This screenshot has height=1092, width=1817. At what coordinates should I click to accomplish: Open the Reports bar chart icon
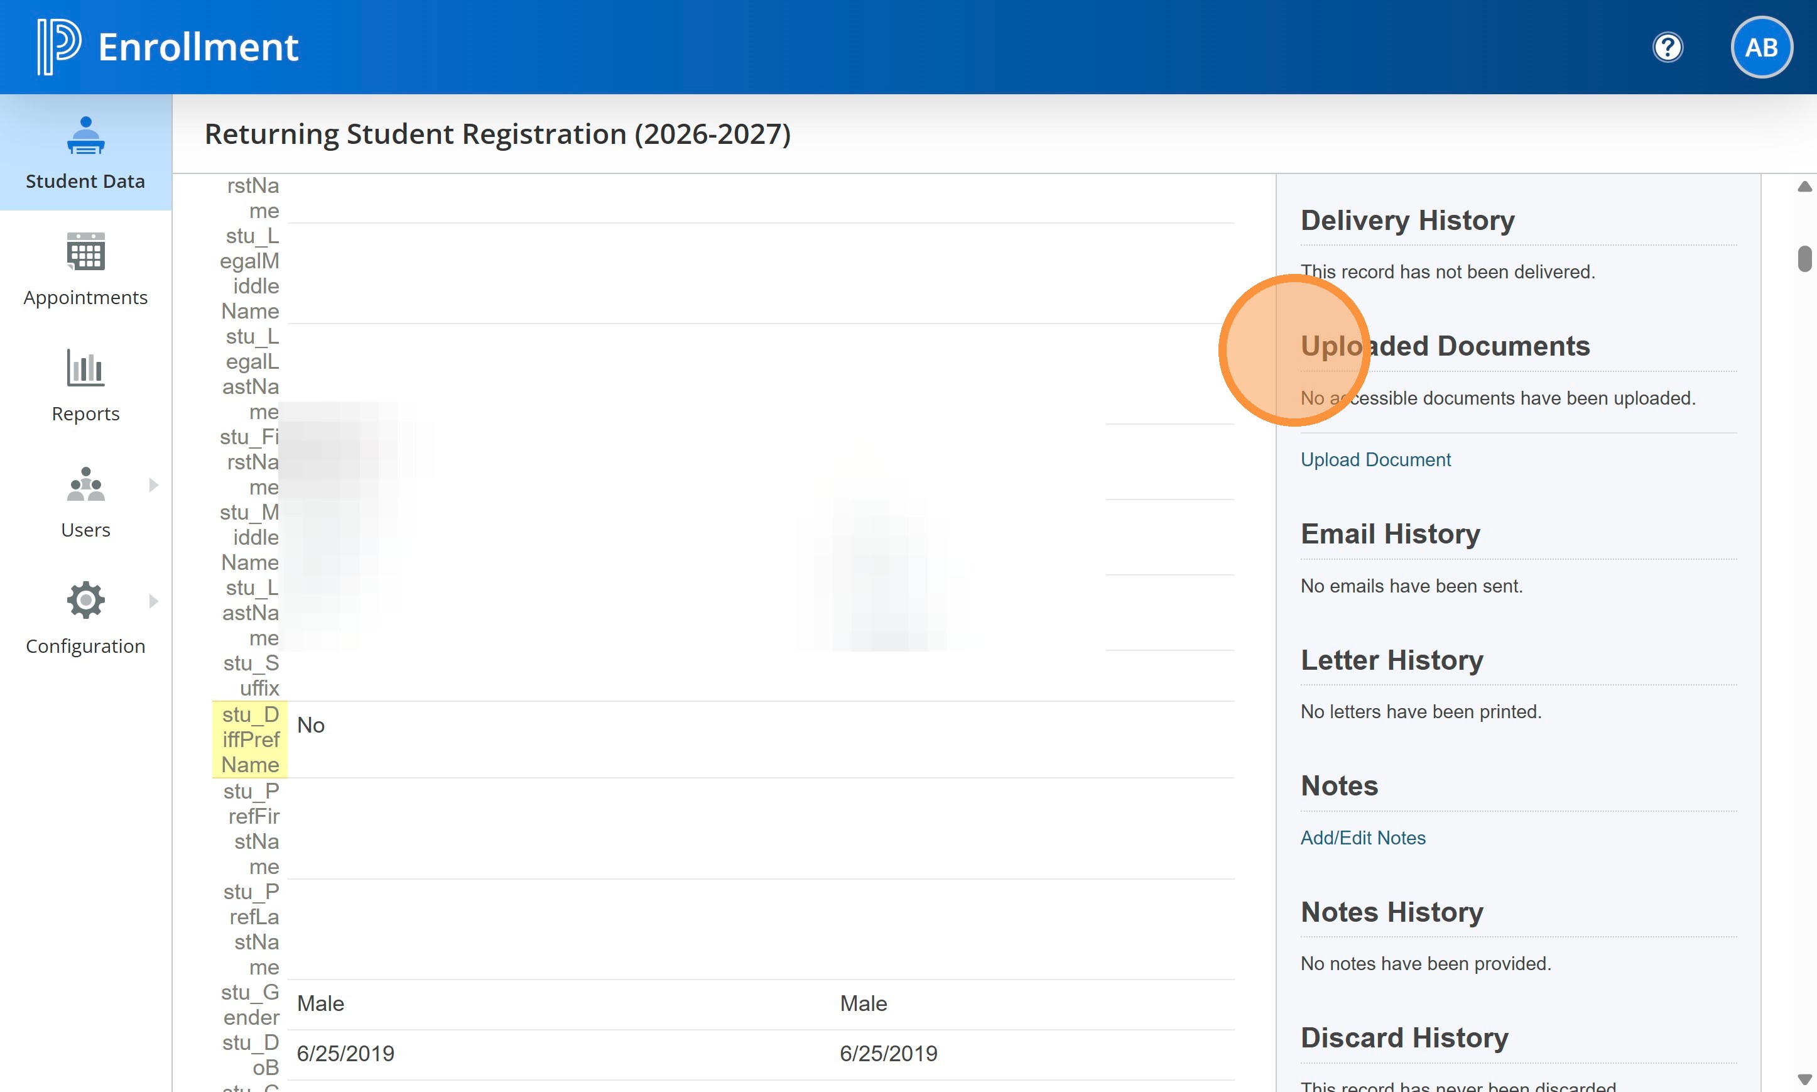[85, 368]
